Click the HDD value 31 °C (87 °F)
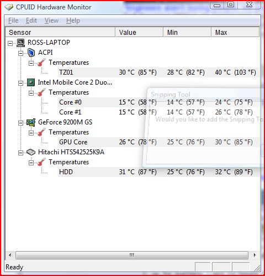This screenshot has width=265, height=276. tap(137, 172)
